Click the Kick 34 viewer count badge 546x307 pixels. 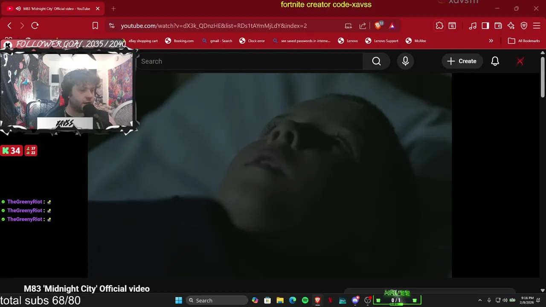(x=12, y=151)
